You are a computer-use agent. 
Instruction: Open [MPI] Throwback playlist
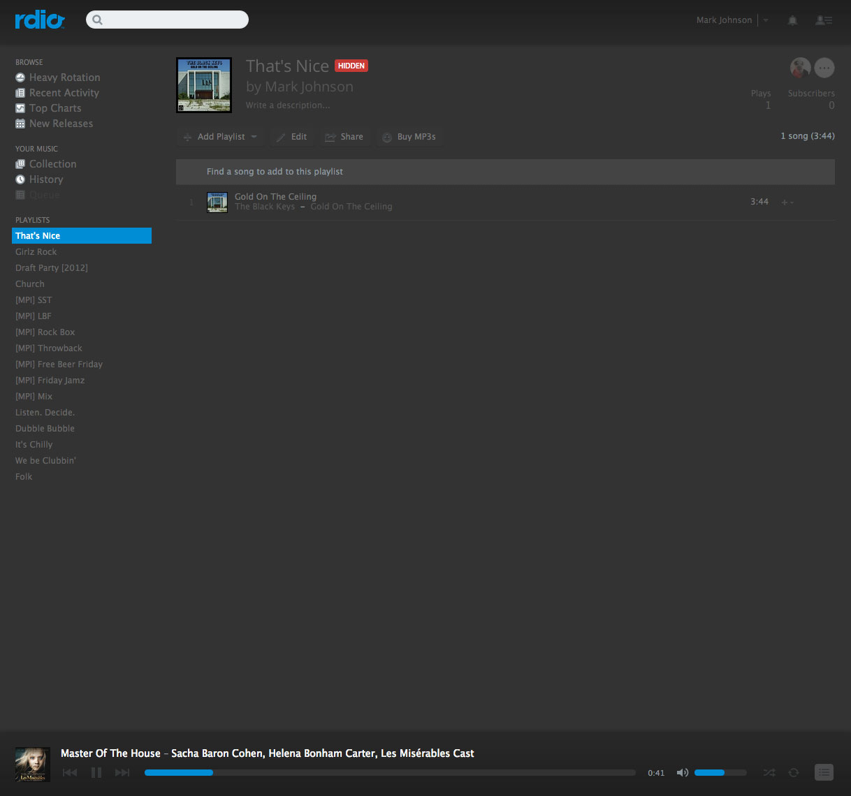49,348
